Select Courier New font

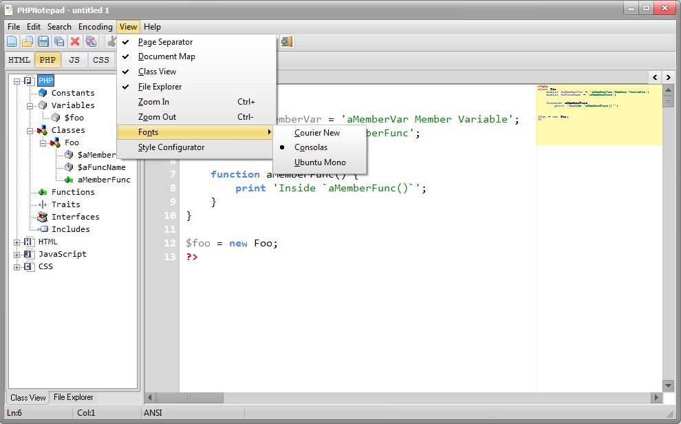(x=320, y=133)
